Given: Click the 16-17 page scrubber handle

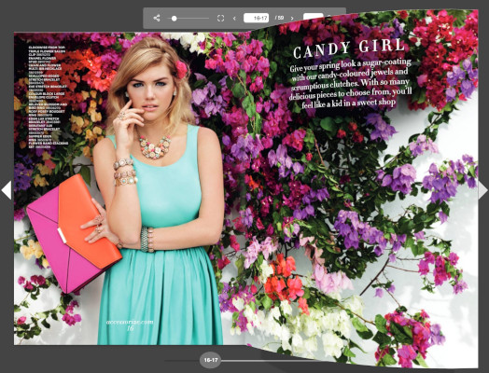Looking at the screenshot, I should [211, 360].
